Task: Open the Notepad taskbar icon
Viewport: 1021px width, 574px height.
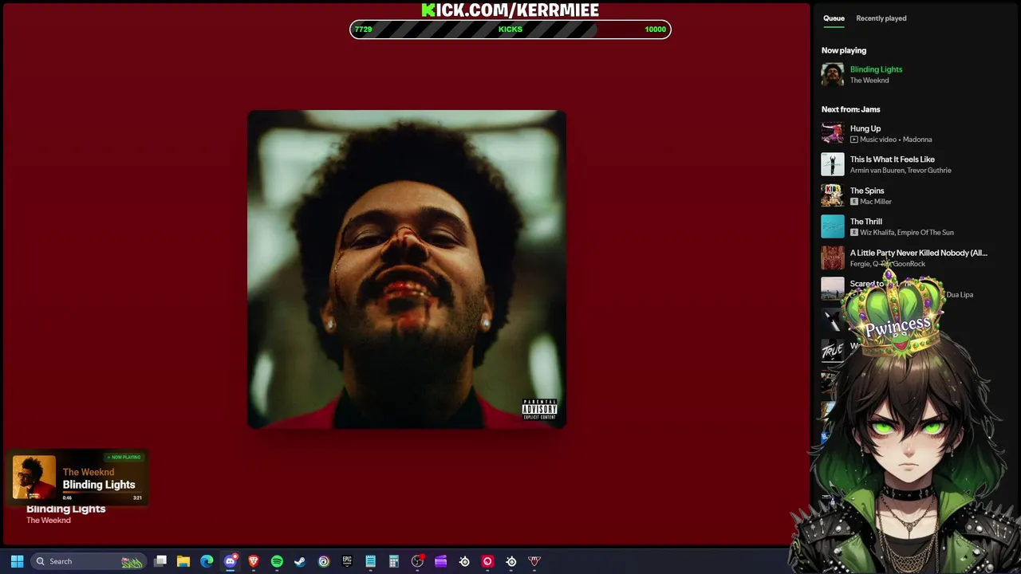Action: (x=370, y=561)
